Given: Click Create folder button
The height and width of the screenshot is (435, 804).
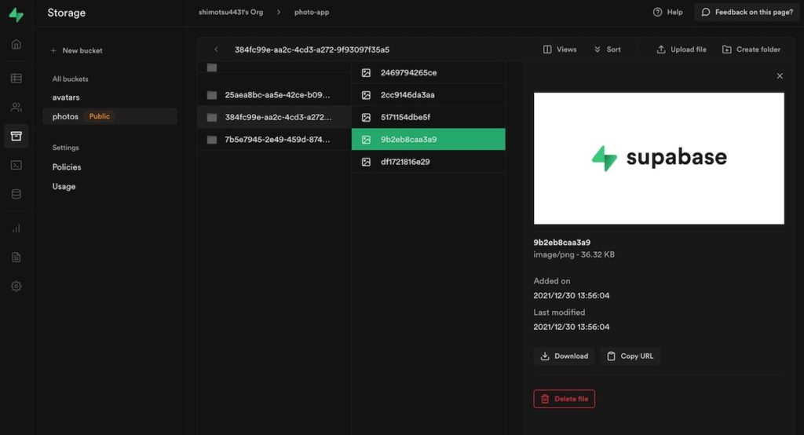Looking at the screenshot, I should click(x=751, y=49).
